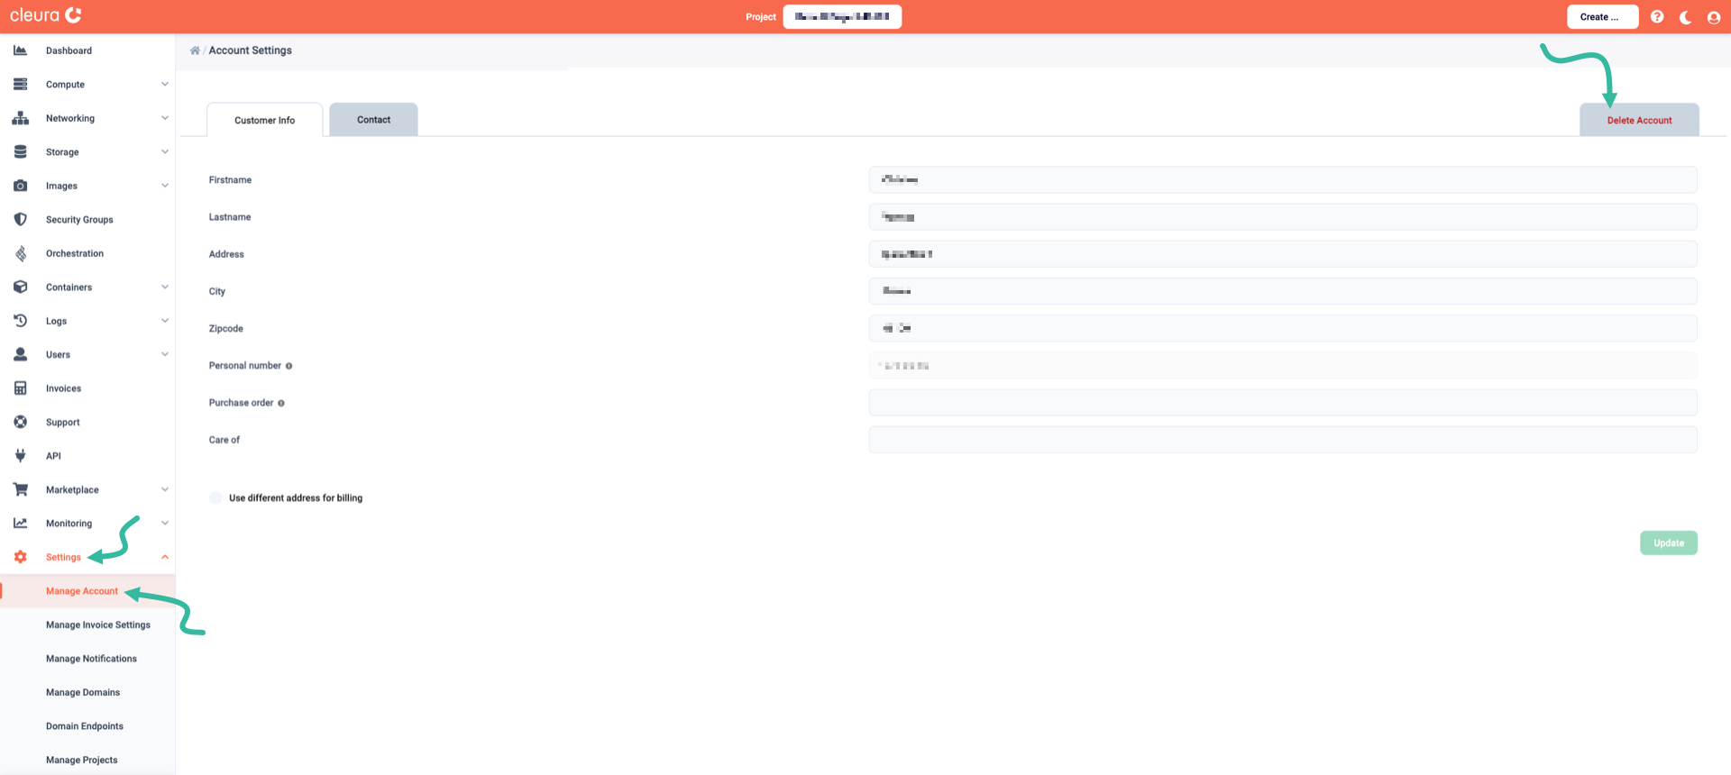This screenshot has height=775, width=1731.
Task: Click the Delete Account button
Action: pyautogui.click(x=1639, y=120)
